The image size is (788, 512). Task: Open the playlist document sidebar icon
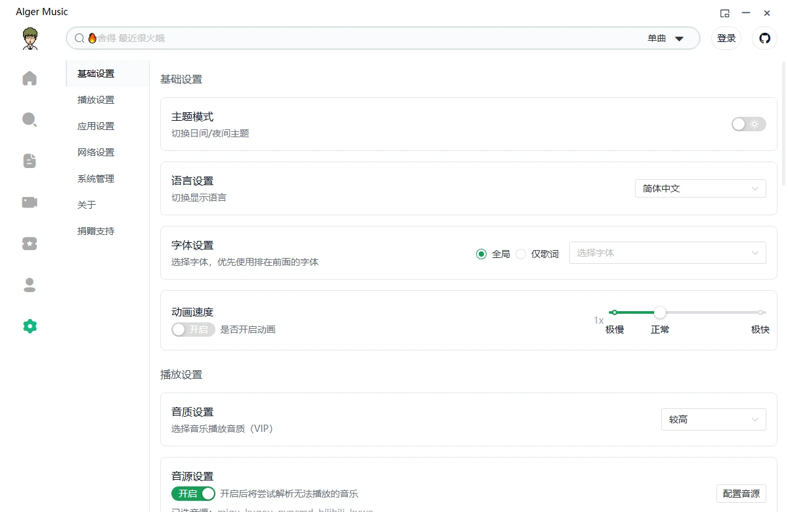[30, 161]
